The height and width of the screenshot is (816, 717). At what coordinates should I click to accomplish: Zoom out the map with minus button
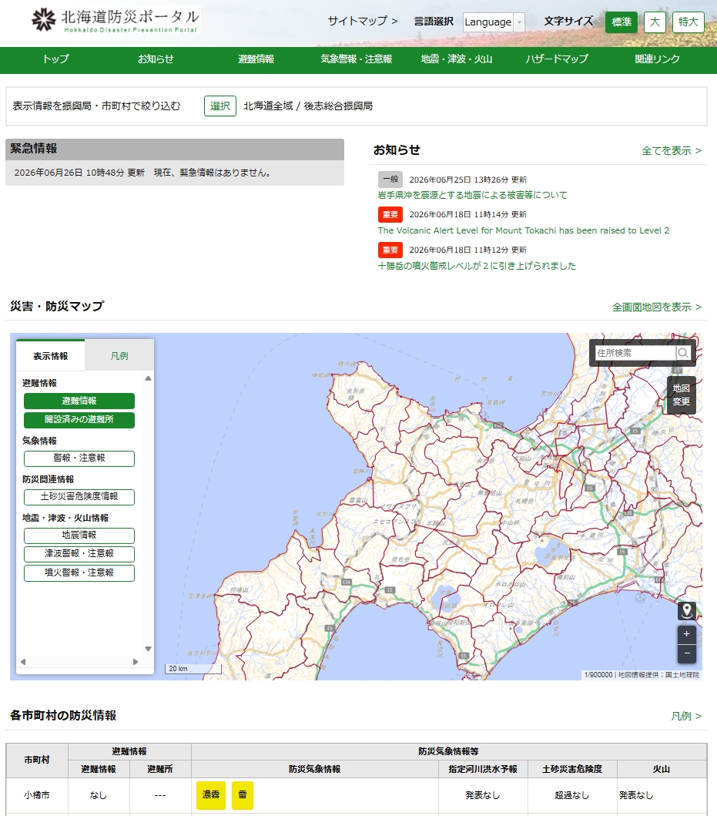(687, 653)
